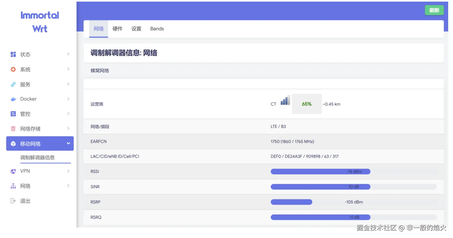Click the LTE / B3 value
This screenshot has width=453, height=238.
(278, 126)
